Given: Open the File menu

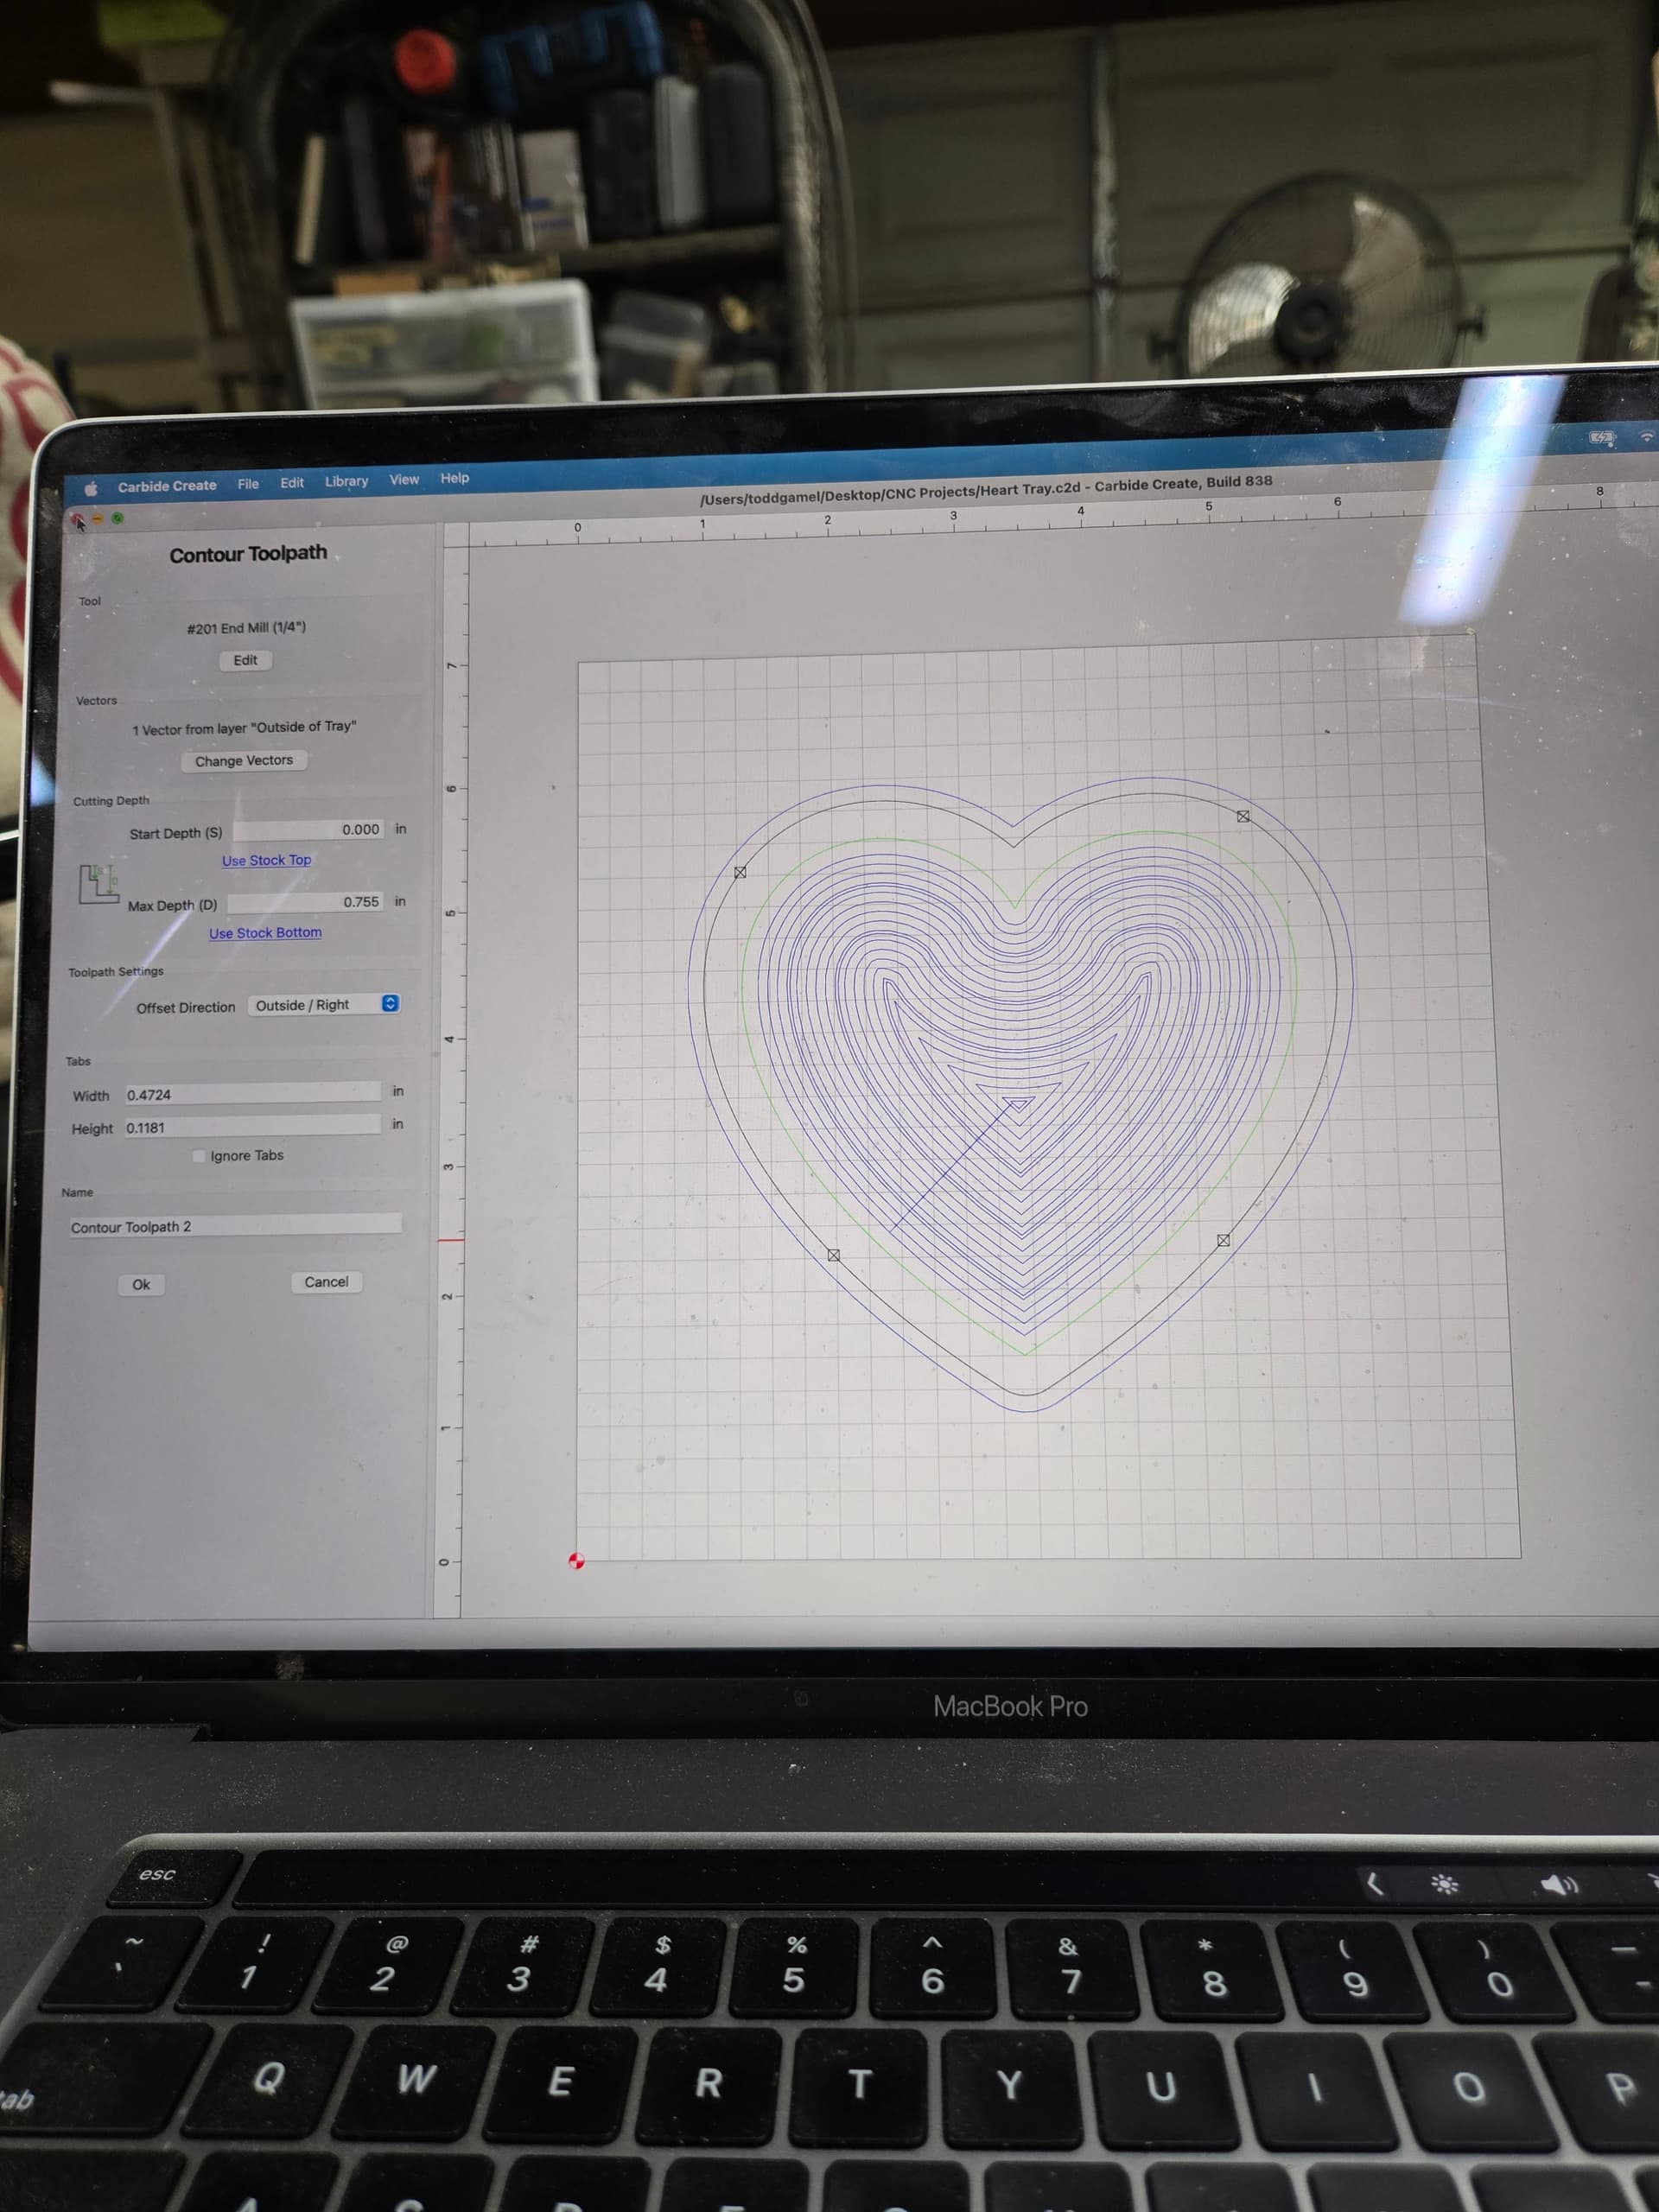Looking at the screenshot, I should click(x=248, y=484).
